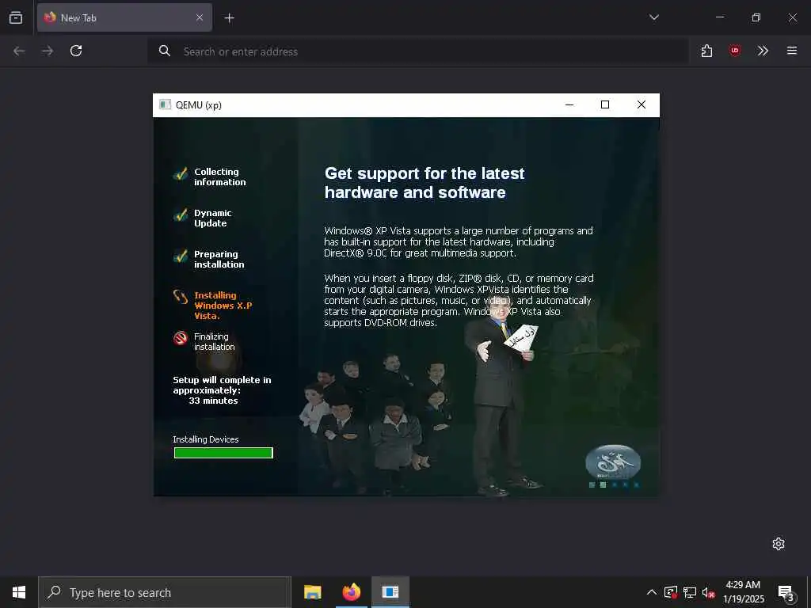Open a new tab with plus button
The height and width of the screenshot is (608, 811).
(229, 18)
